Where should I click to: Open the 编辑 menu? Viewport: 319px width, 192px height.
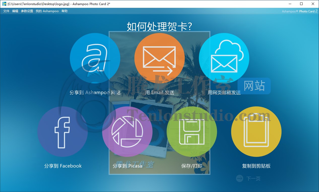click(15, 11)
